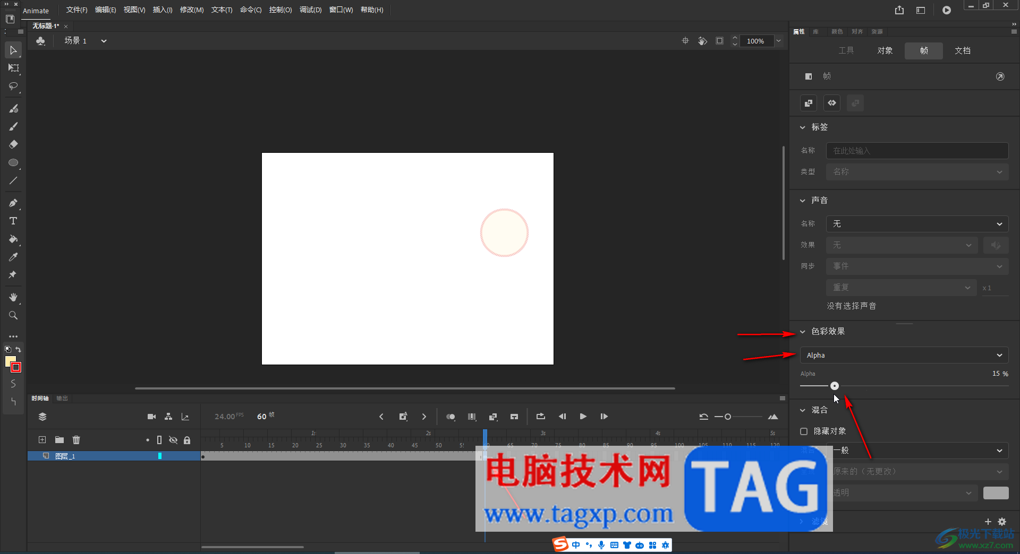
Task: Click the 名称 label input field
Action: tap(917, 151)
